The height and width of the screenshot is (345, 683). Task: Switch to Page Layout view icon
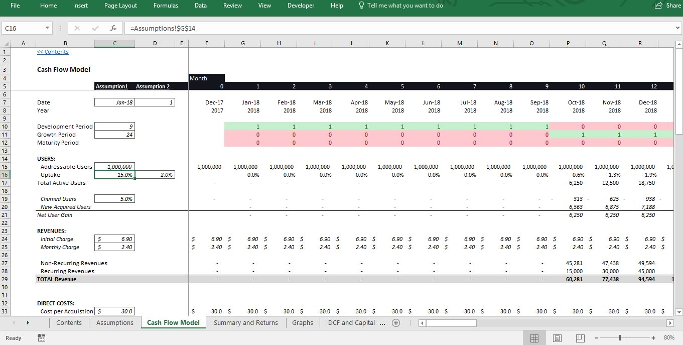click(x=557, y=338)
